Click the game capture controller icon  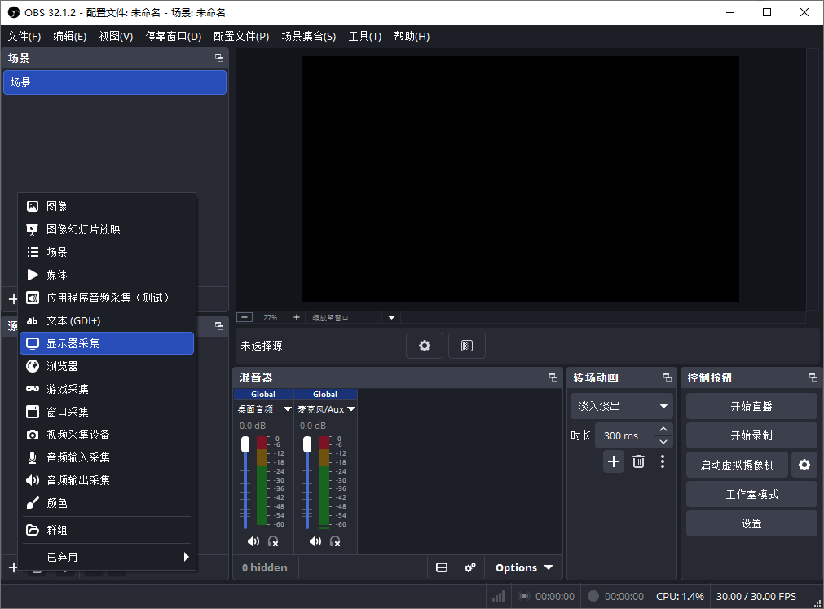pyautogui.click(x=33, y=389)
